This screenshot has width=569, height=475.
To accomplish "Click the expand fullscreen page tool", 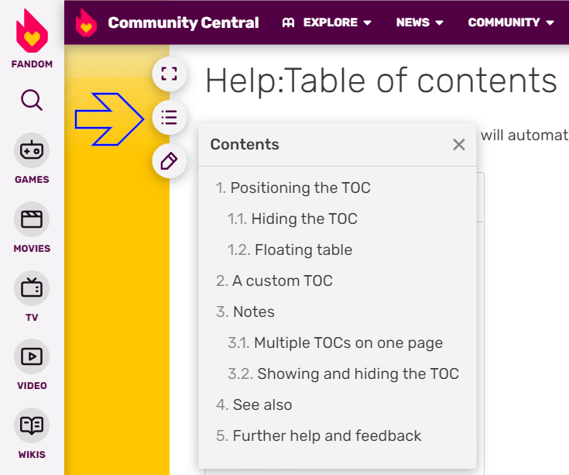I will tap(170, 74).
